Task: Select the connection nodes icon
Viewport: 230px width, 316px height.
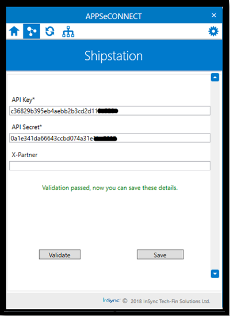Action: [x=32, y=31]
